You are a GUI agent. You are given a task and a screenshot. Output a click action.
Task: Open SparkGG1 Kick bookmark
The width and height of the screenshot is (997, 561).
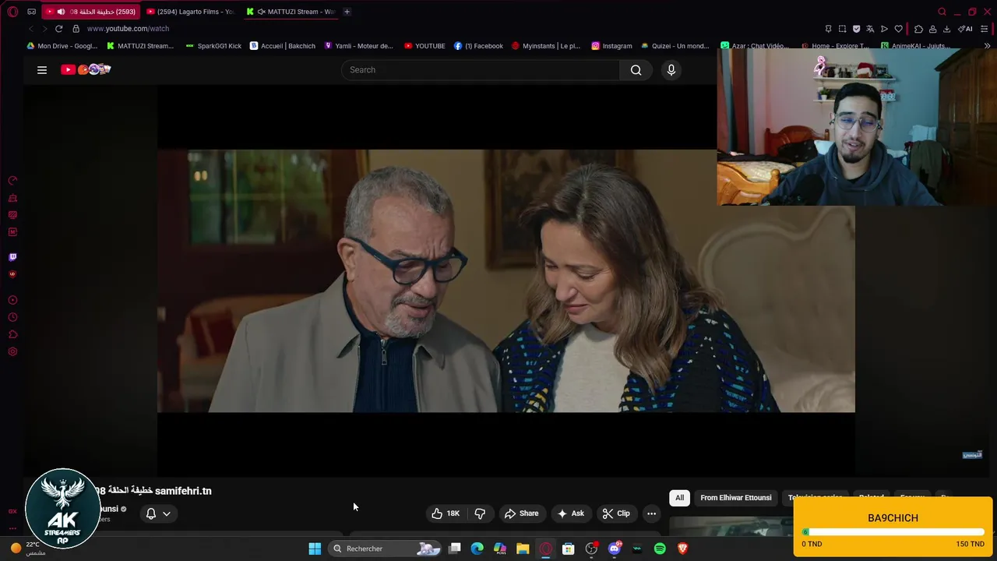(213, 46)
